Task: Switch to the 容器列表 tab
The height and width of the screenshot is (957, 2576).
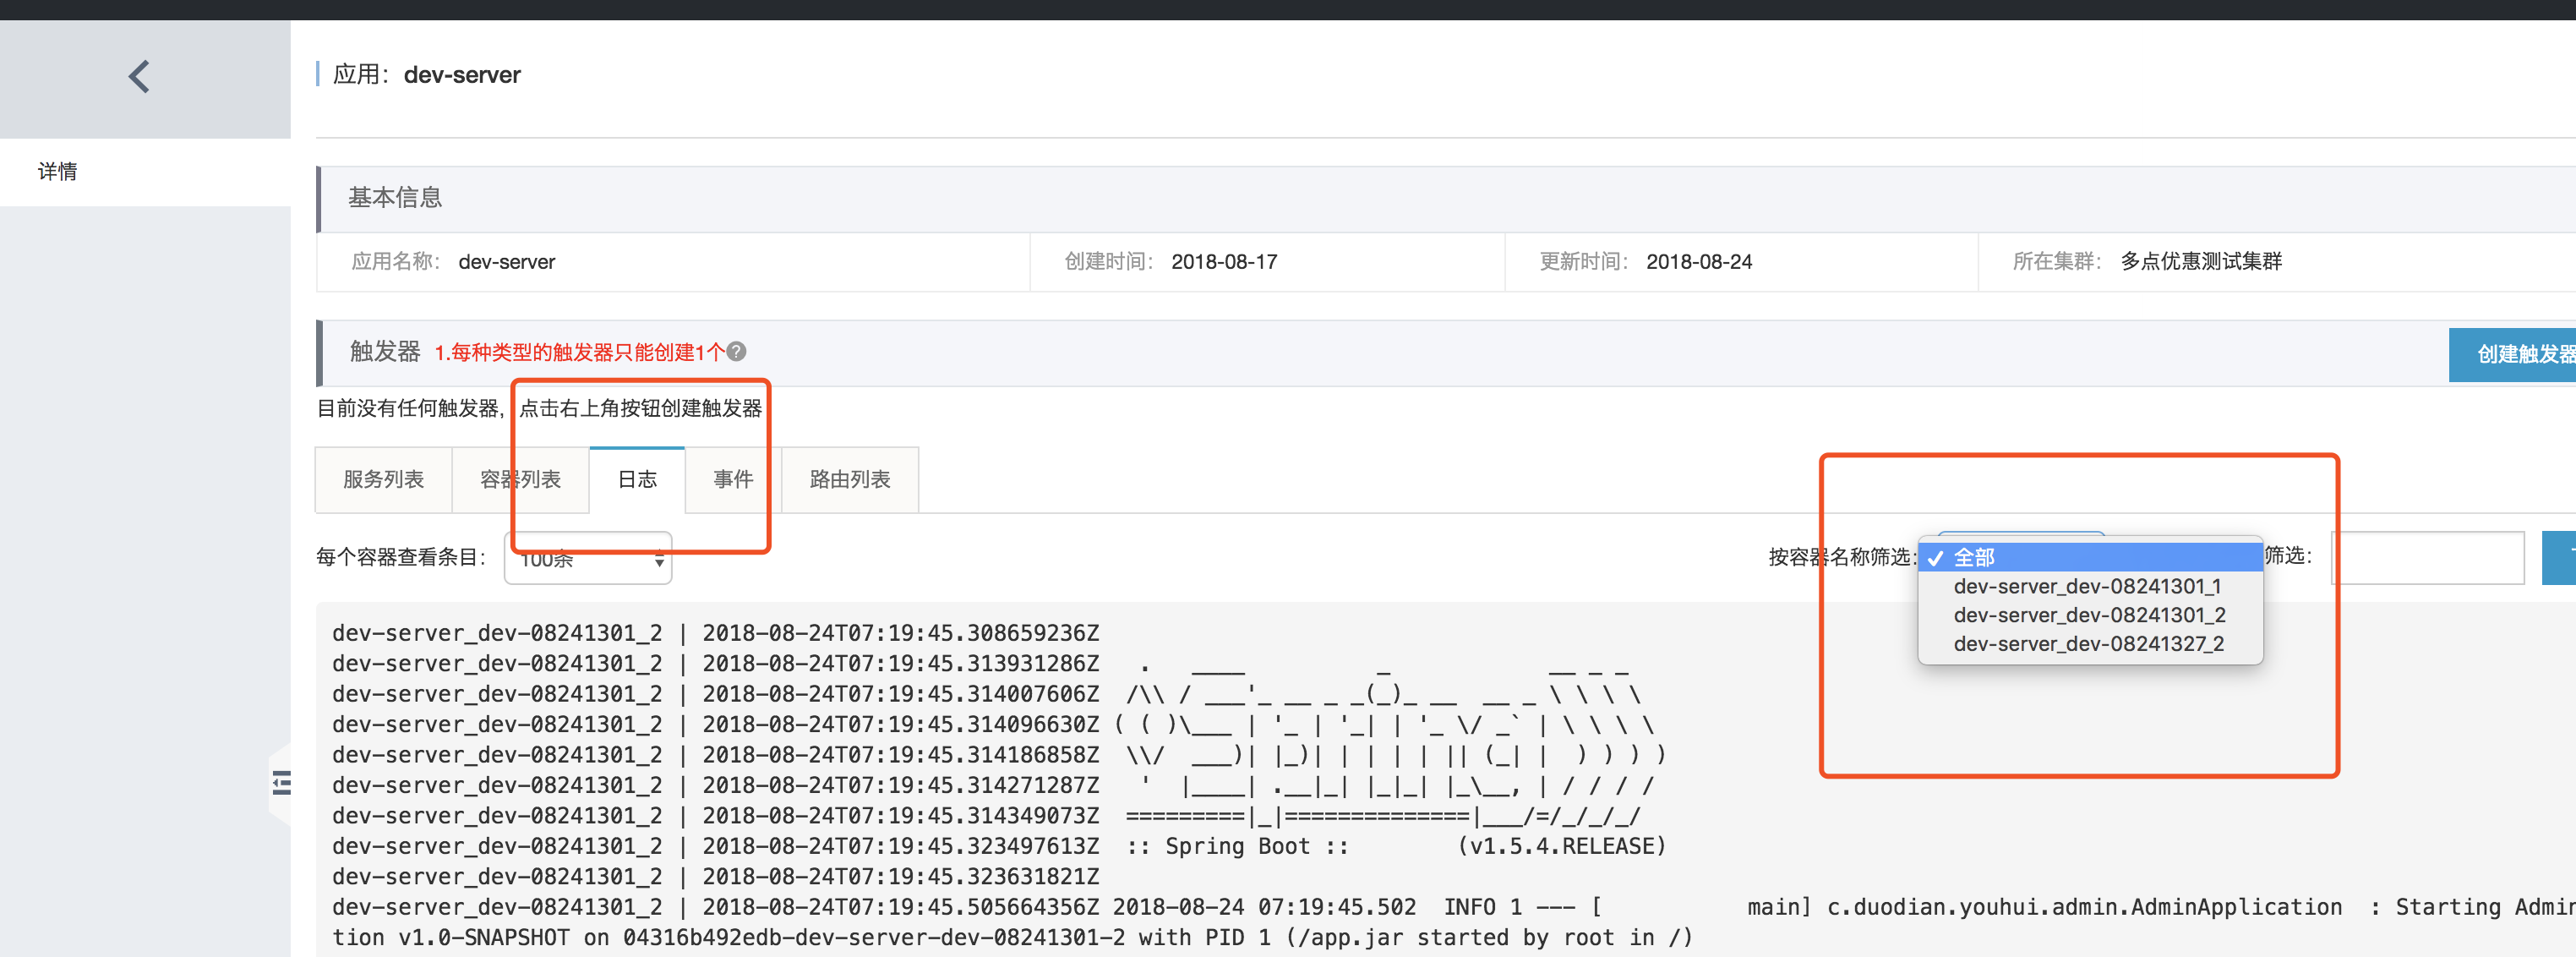Action: (520, 480)
